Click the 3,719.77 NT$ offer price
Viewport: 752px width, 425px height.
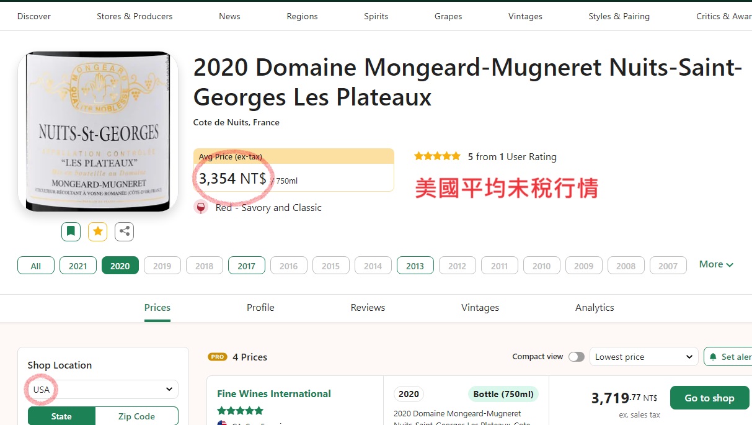point(624,398)
